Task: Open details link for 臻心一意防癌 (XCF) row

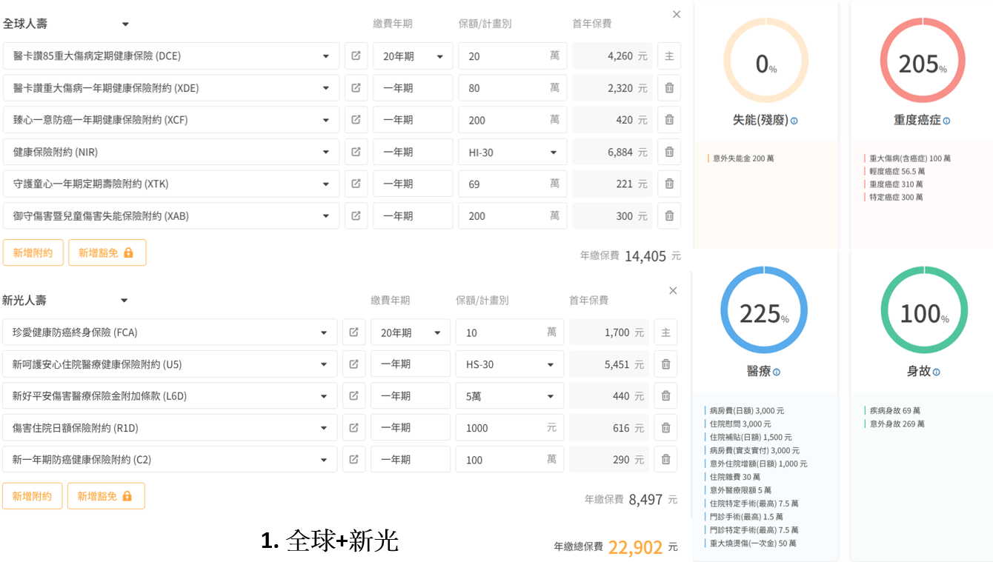Action: click(x=356, y=120)
